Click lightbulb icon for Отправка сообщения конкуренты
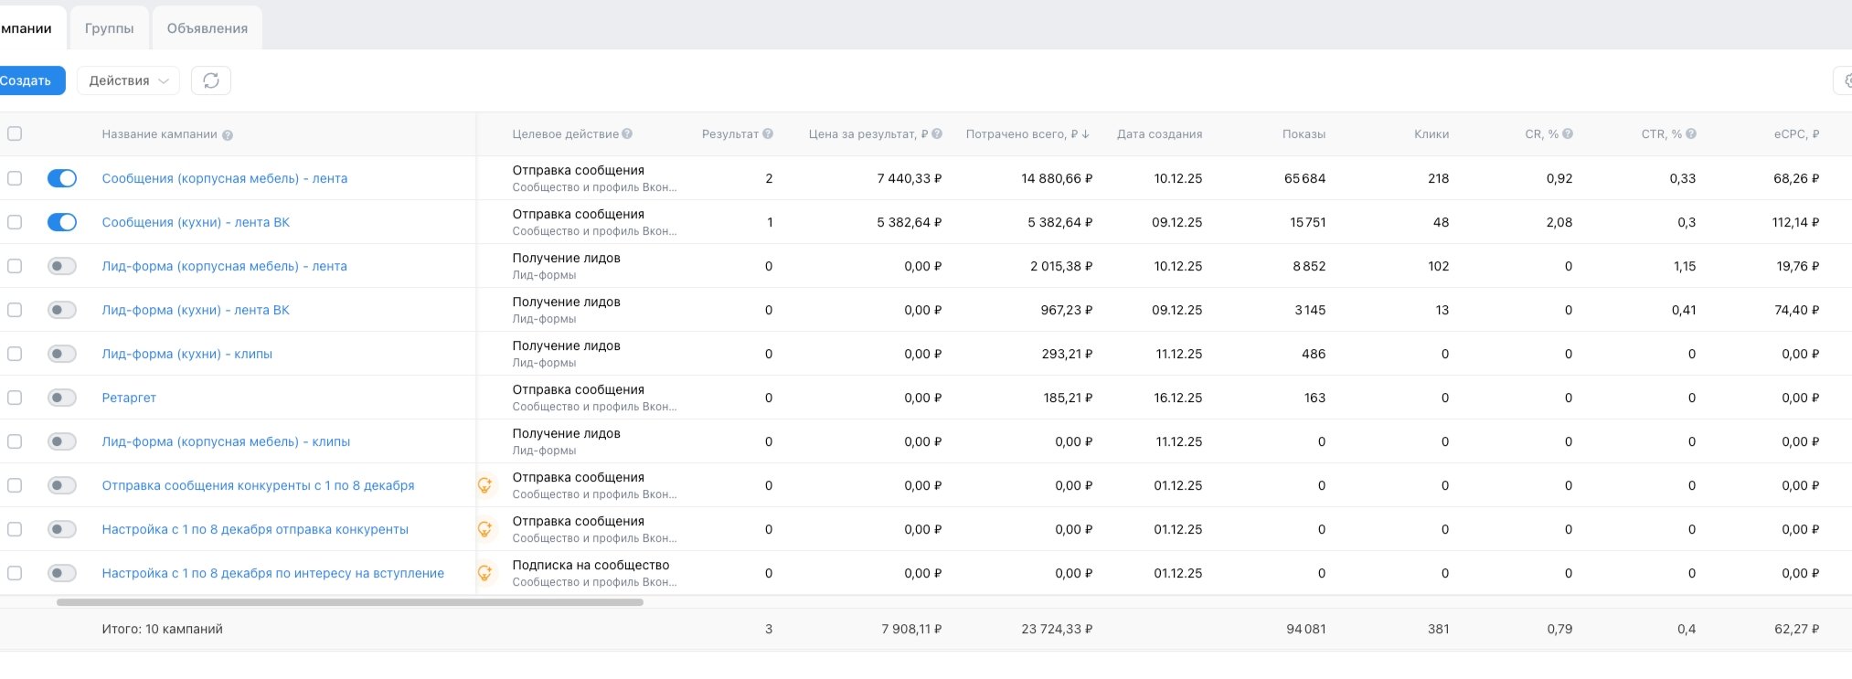 [x=485, y=485]
